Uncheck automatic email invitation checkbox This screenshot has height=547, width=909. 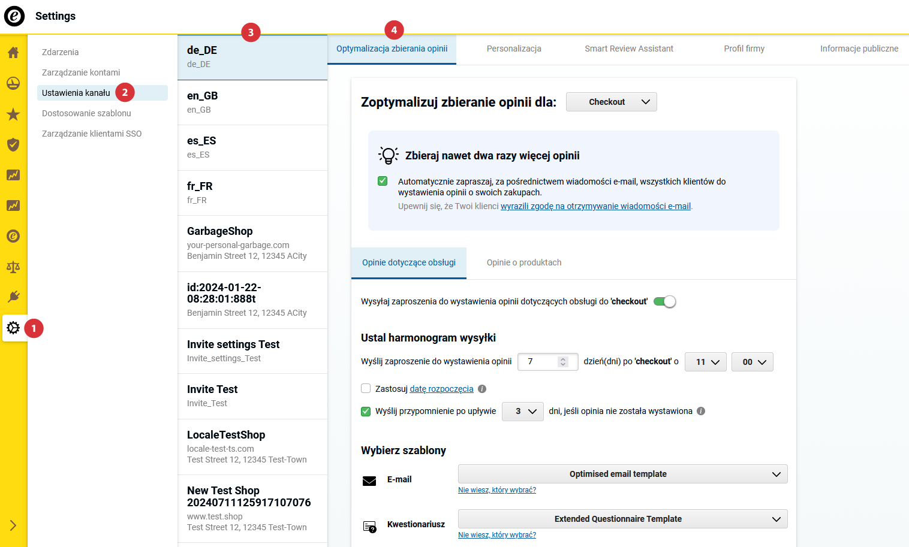(383, 181)
